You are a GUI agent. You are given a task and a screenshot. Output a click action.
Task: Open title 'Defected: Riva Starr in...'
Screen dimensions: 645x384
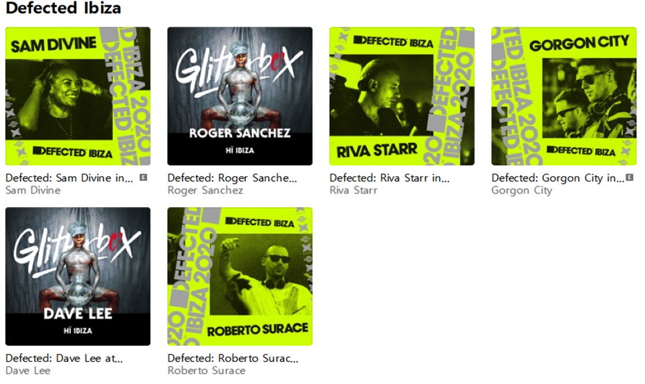pos(390,178)
